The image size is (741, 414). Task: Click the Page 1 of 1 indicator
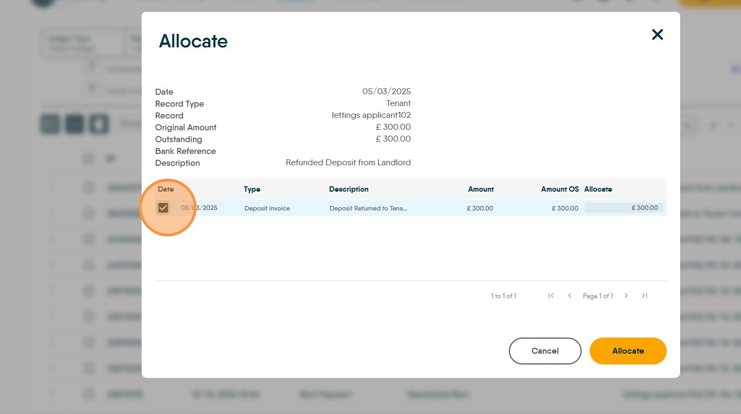pos(598,296)
